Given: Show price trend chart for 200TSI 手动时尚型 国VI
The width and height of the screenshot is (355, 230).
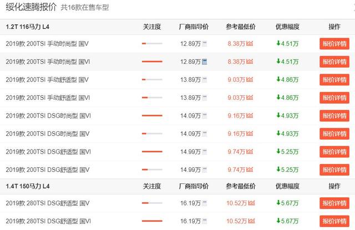Looking at the screenshot, I should click(x=250, y=62).
